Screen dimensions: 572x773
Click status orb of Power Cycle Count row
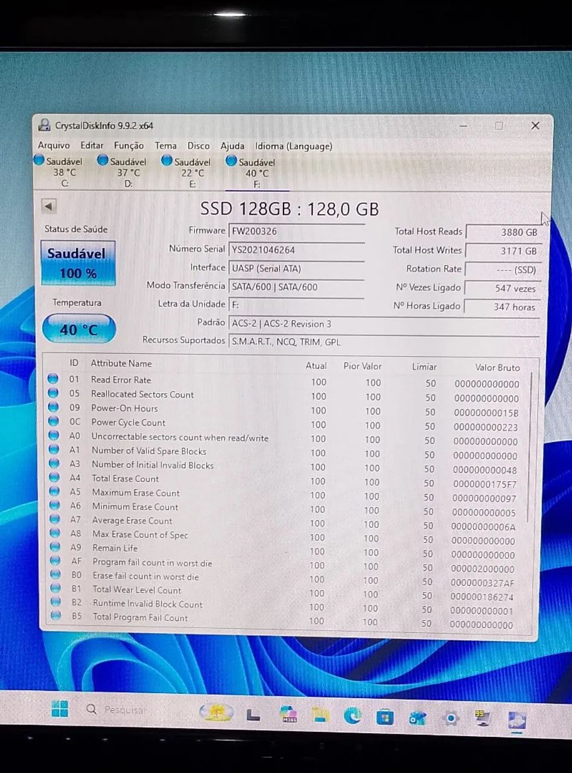tap(54, 422)
